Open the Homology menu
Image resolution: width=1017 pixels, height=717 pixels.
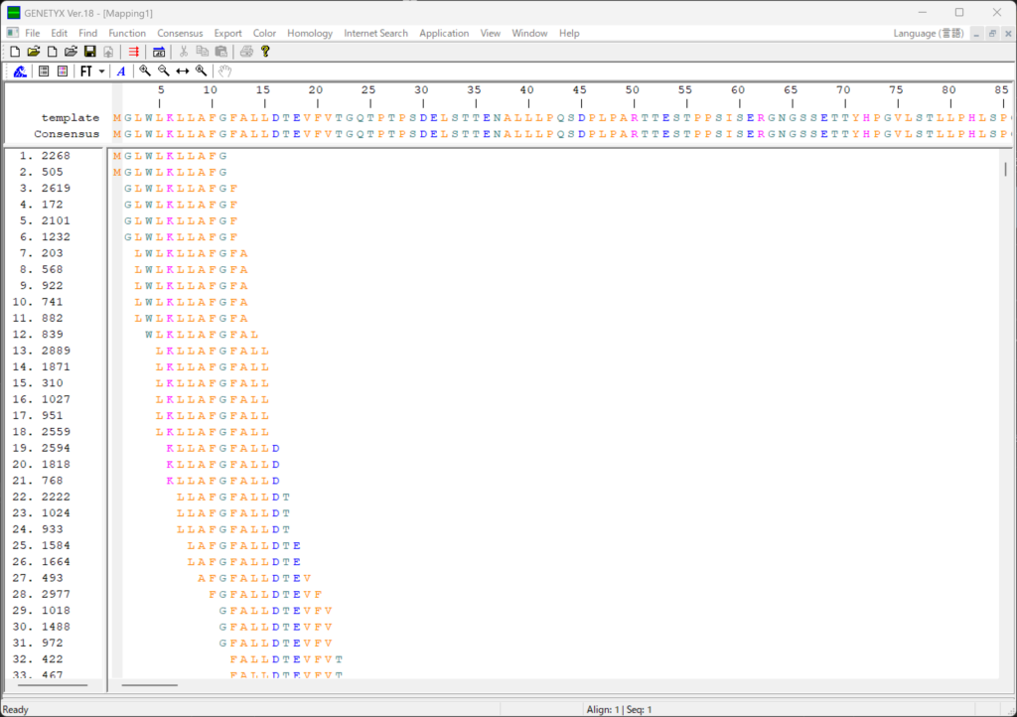point(310,33)
